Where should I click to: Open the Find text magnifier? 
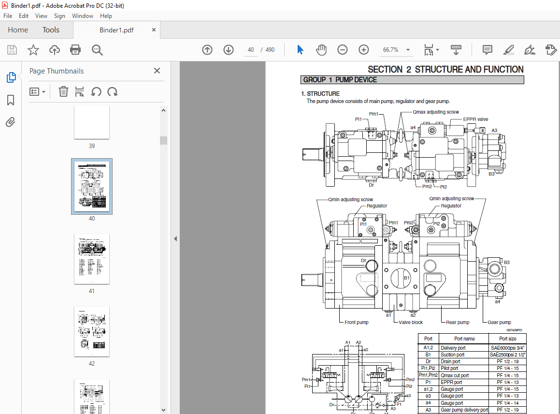(97, 50)
